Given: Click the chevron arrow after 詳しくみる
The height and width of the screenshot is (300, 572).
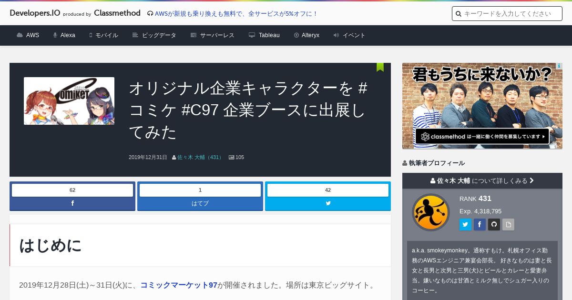Looking at the screenshot, I should 532,181.
